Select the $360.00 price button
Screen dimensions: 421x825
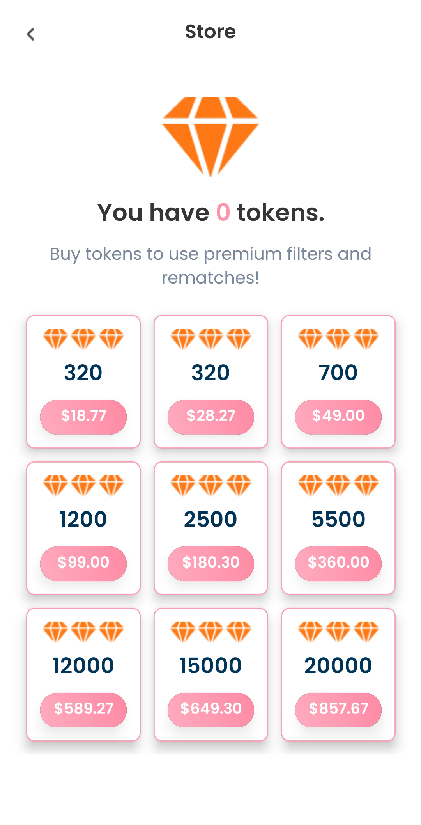pyautogui.click(x=338, y=563)
